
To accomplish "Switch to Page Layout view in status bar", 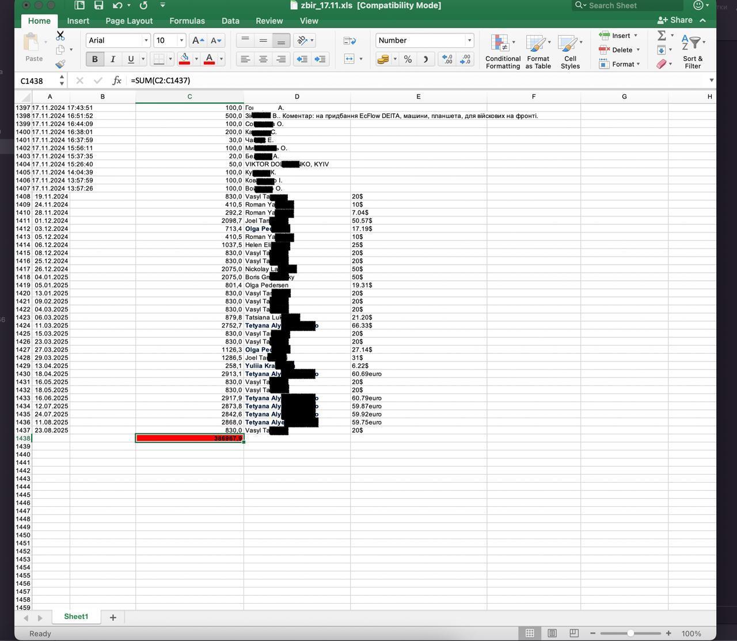I will tap(552, 633).
